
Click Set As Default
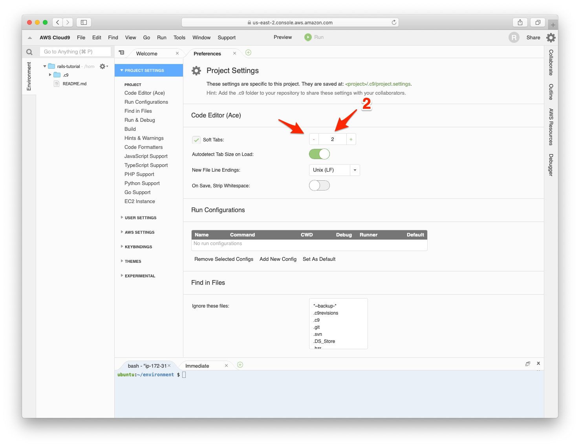pyautogui.click(x=319, y=259)
